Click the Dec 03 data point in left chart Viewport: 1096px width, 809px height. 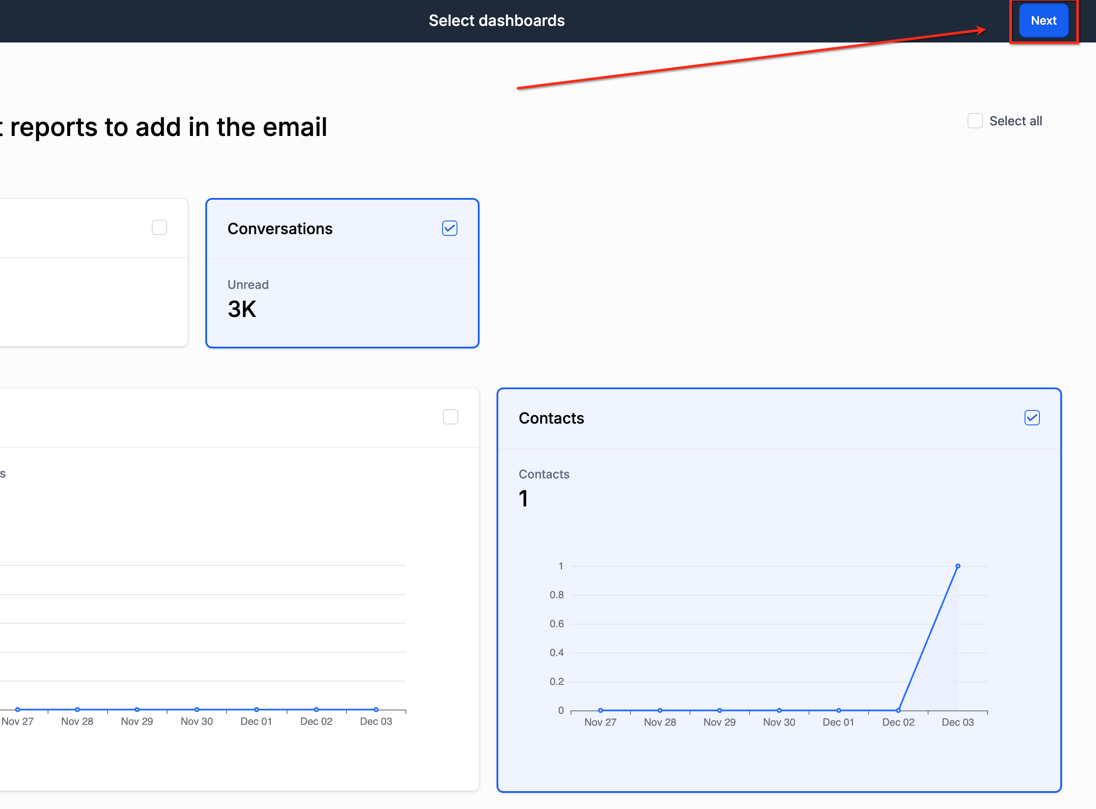pos(376,709)
